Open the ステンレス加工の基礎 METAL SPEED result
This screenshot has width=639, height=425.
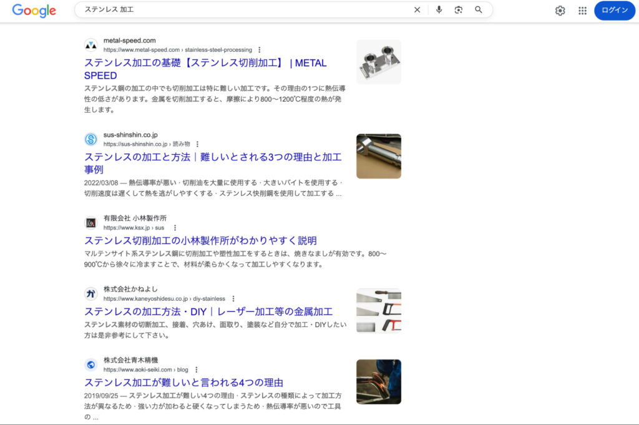pyautogui.click(x=205, y=69)
